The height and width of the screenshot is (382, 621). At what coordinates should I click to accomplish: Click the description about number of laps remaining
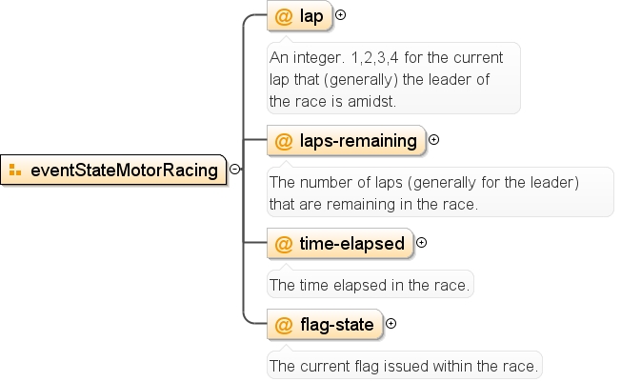pos(440,192)
